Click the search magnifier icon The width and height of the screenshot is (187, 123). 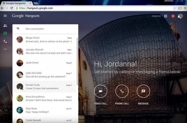coord(18,28)
